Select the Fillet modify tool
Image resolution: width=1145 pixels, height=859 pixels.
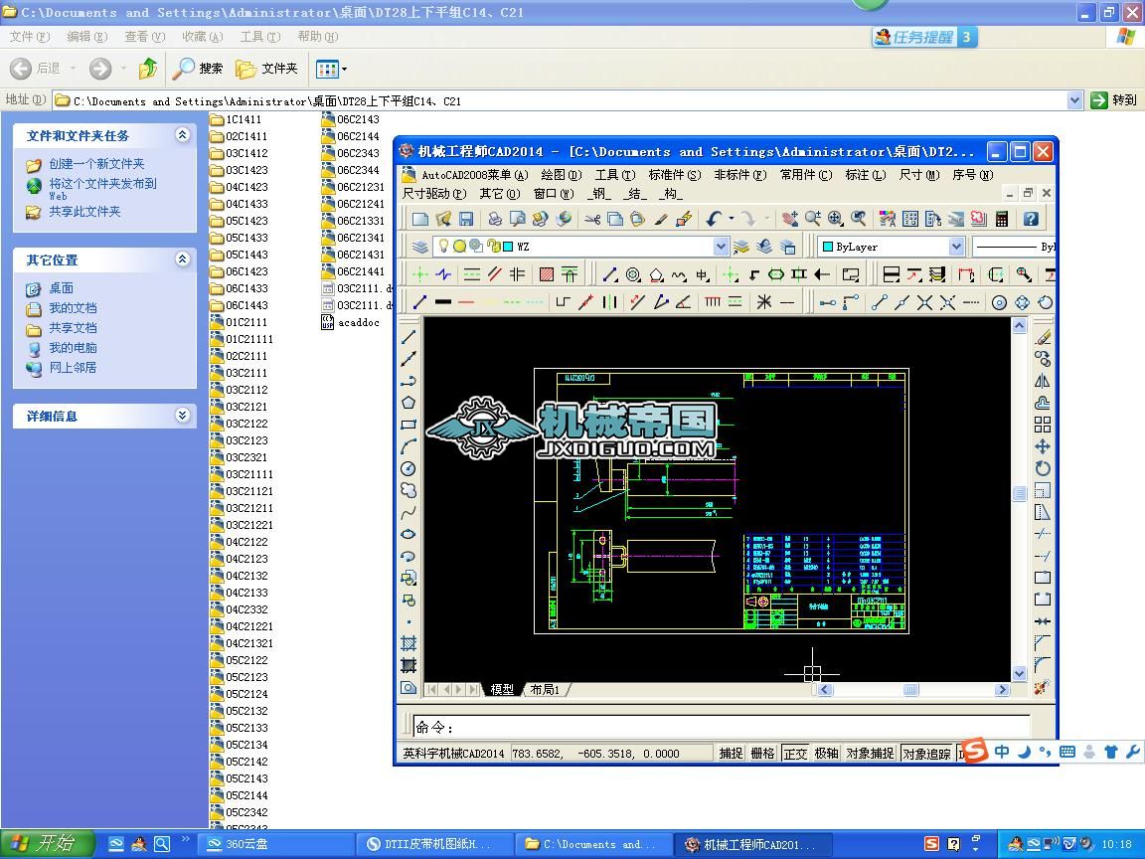pos(1043,665)
